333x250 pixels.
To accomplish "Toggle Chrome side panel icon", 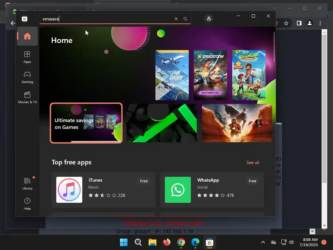I will 299,23.
